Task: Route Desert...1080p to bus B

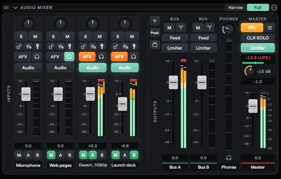Action: [x=102, y=155]
